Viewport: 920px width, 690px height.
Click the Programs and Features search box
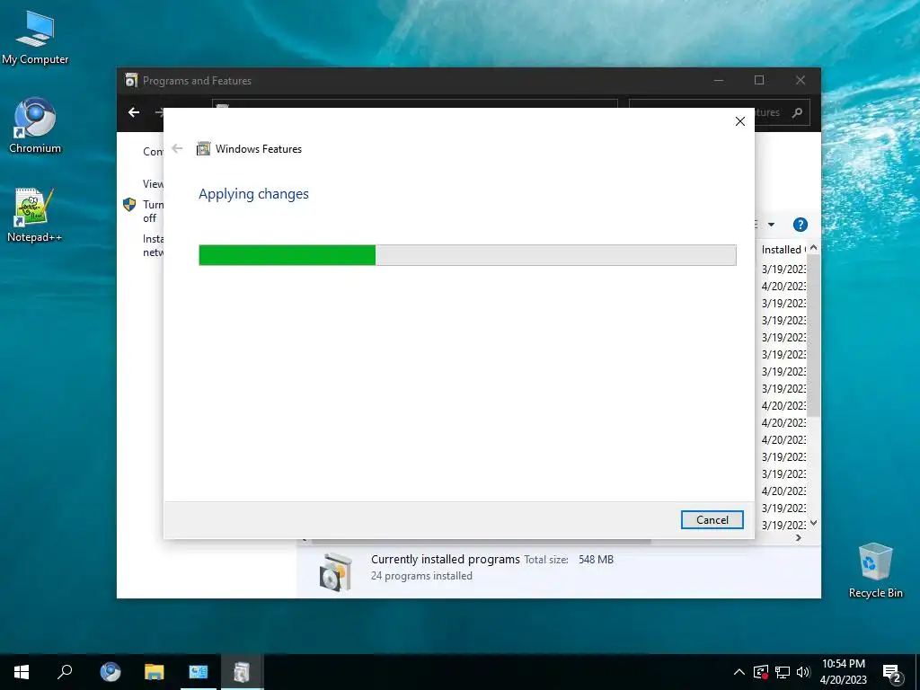point(720,112)
